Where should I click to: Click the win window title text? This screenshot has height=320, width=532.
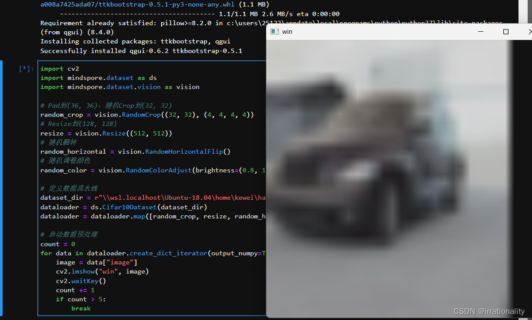287,32
